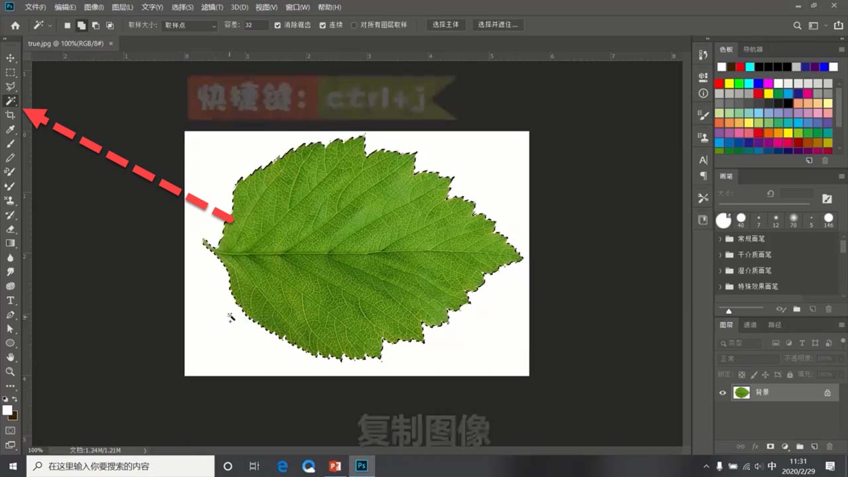848x477 pixels.
Task: Select the Horizontal Type tool
Action: click(11, 300)
